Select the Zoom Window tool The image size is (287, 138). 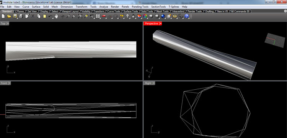tap(74, 16)
